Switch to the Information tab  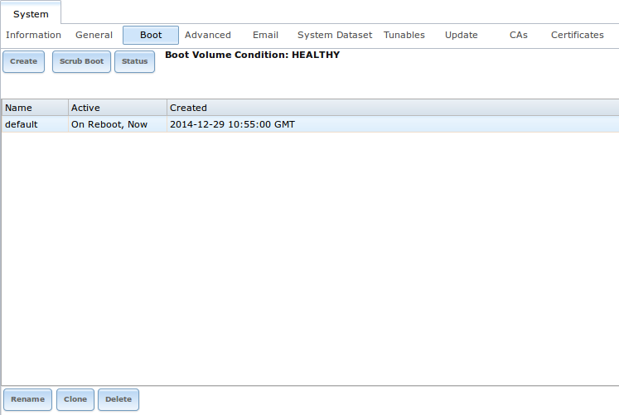tap(33, 35)
